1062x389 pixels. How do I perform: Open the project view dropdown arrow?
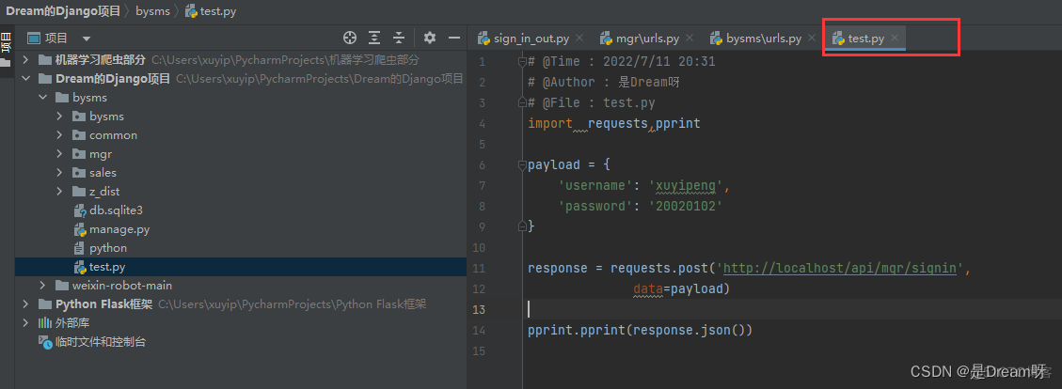(x=86, y=39)
